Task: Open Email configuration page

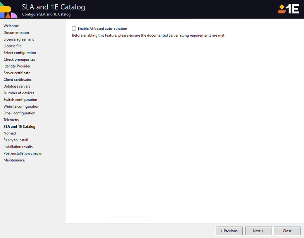Action: 19,113
